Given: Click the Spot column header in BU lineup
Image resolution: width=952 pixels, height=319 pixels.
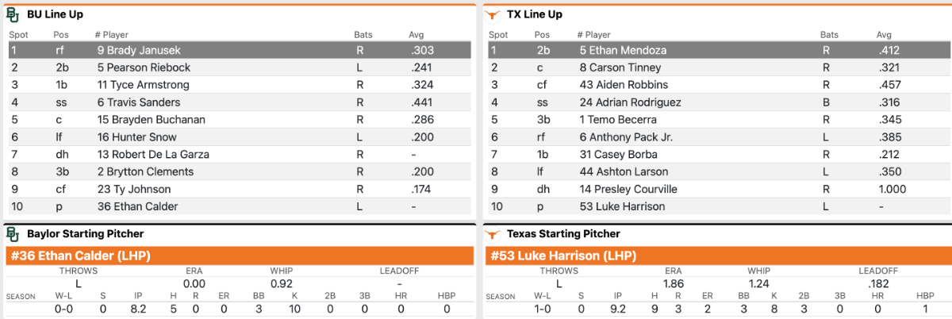Looking at the screenshot, I should tap(18, 35).
